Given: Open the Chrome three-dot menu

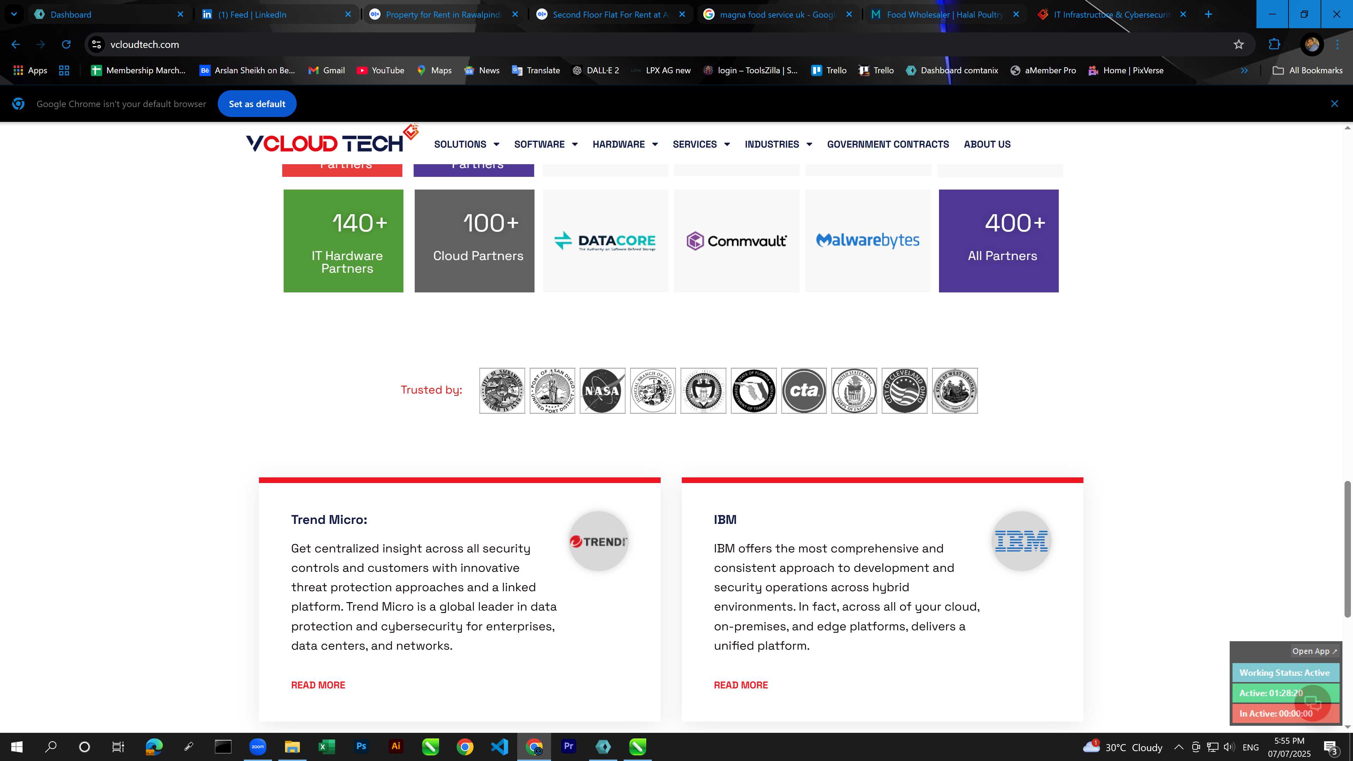Looking at the screenshot, I should 1338,45.
